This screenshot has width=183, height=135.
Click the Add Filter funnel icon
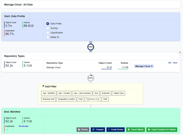tap(43, 86)
